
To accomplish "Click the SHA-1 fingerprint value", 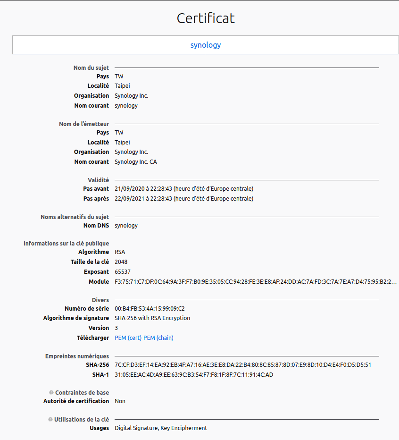I will pos(194,375).
